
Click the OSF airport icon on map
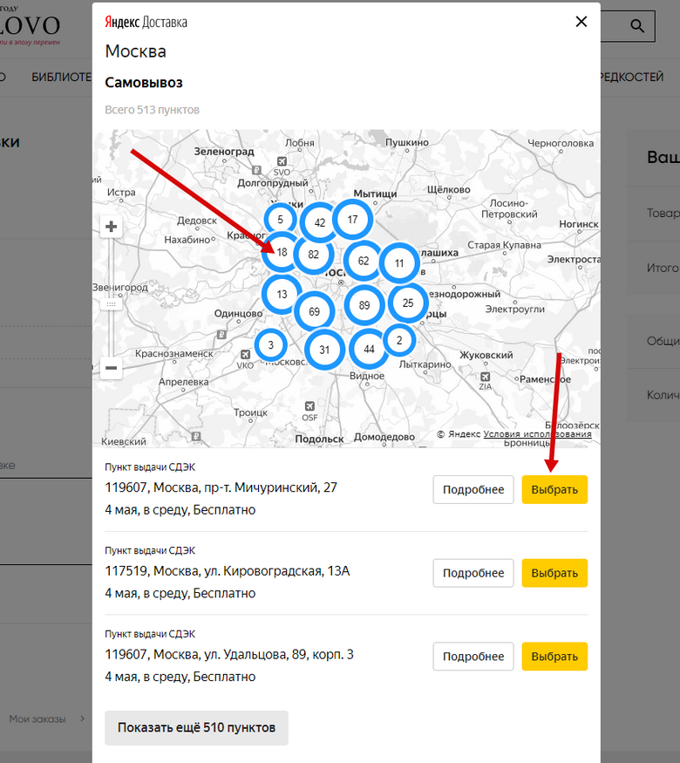click(x=309, y=406)
